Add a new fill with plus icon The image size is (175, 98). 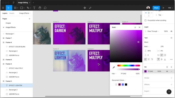point(171,67)
